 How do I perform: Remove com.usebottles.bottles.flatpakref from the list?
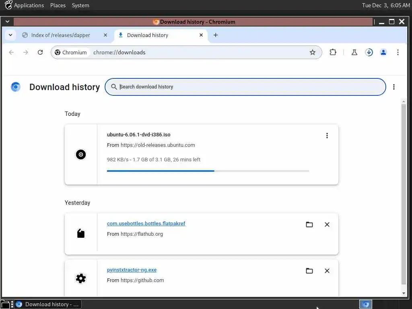coord(327,225)
